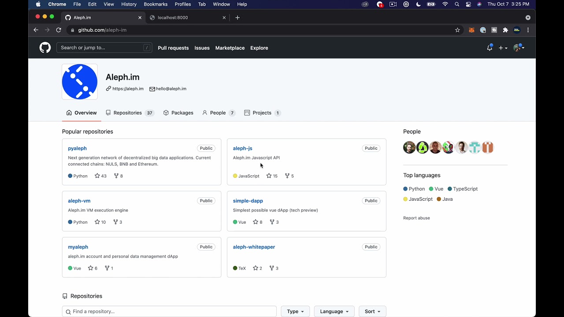The image size is (564, 317).
Task: Expand the Type filter dropdown
Action: [x=295, y=311]
